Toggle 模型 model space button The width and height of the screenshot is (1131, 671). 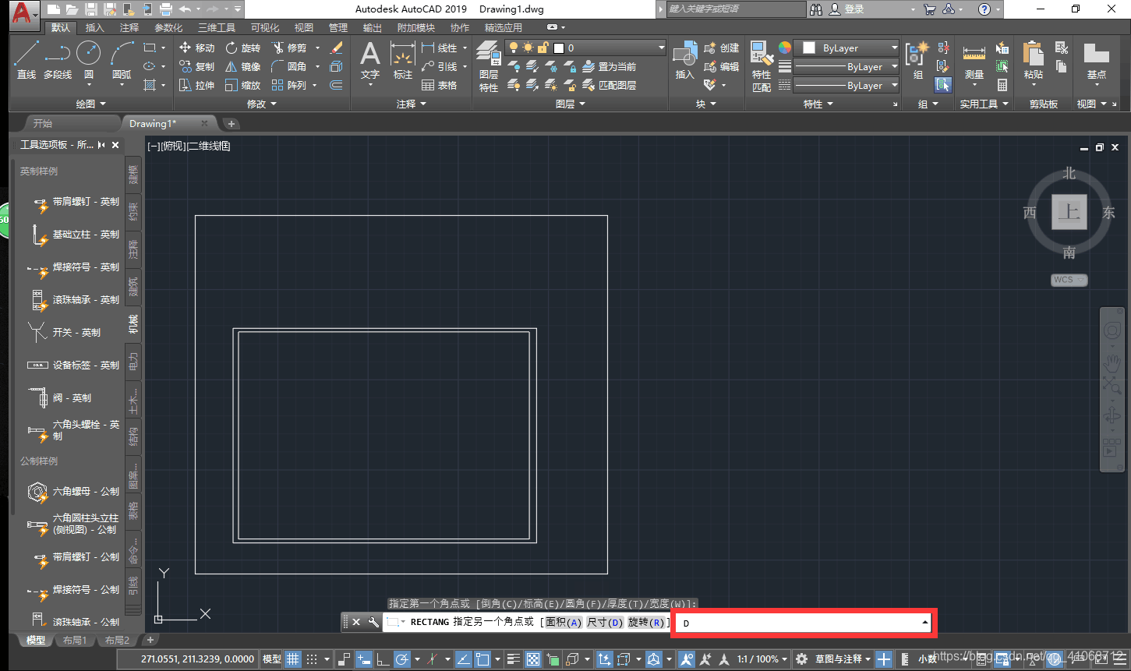click(x=272, y=659)
